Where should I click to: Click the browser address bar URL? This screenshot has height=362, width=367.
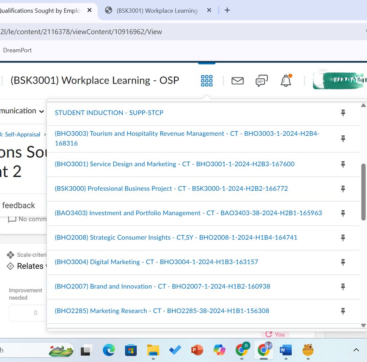81,32
